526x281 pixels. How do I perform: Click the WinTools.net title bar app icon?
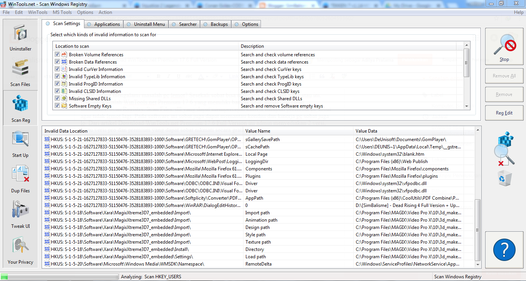click(4, 4)
